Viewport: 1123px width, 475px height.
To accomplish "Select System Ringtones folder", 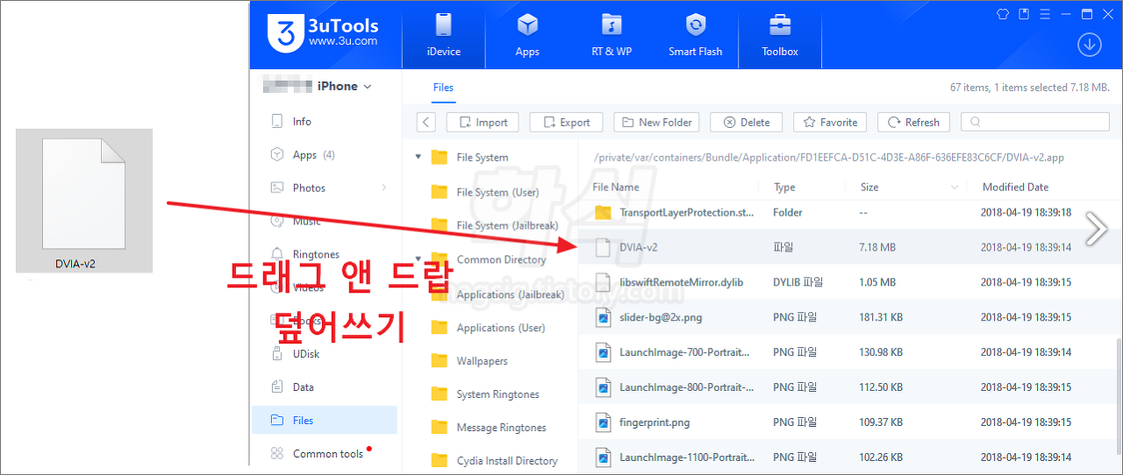I will point(497,394).
